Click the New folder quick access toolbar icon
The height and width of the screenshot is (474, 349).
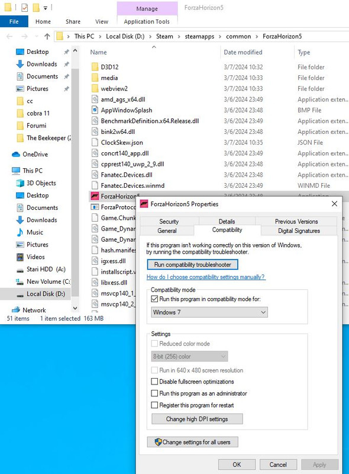coord(36,7)
